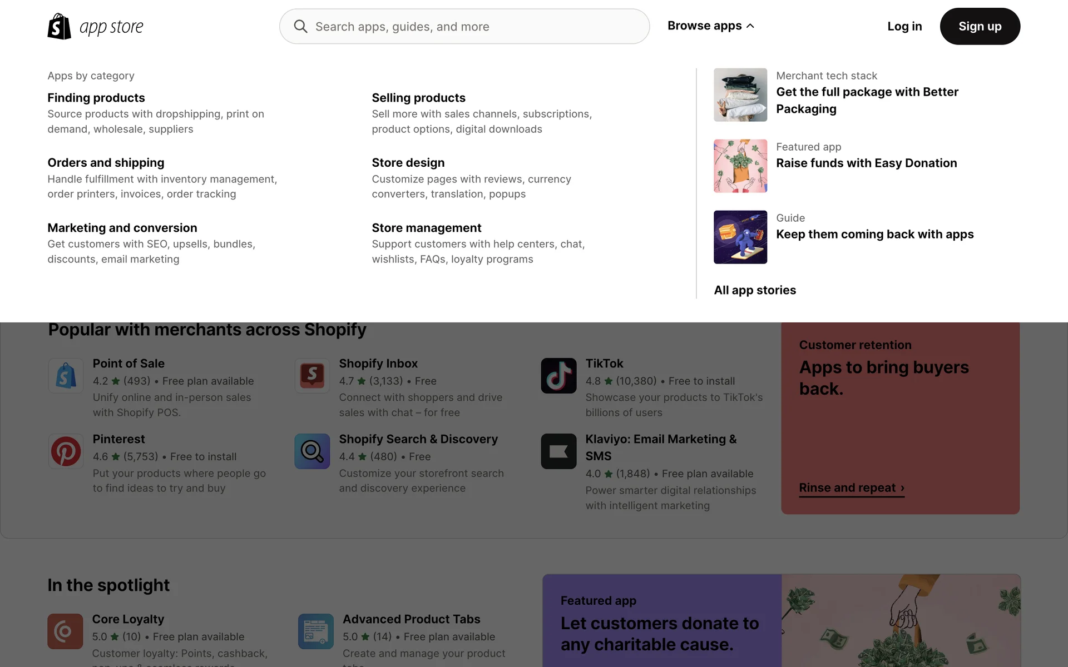Image resolution: width=1068 pixels, height=667 pixels.
Task: Click the Sign up button
Action: click(x=980, y=26)
